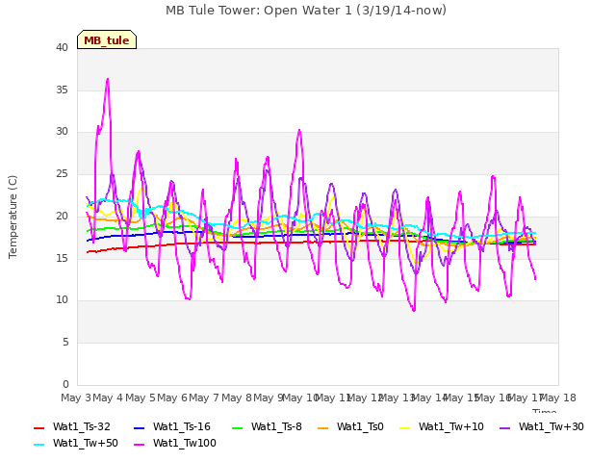616x462 pixels.
Task: Click the red Wat1_Ts-32 legend swatch
Action: 39,427
